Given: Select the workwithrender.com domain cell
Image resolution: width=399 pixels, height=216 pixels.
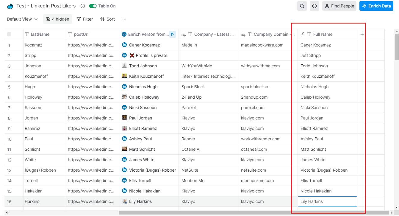Looking at the screenshot, I should (x=268, y=139).
